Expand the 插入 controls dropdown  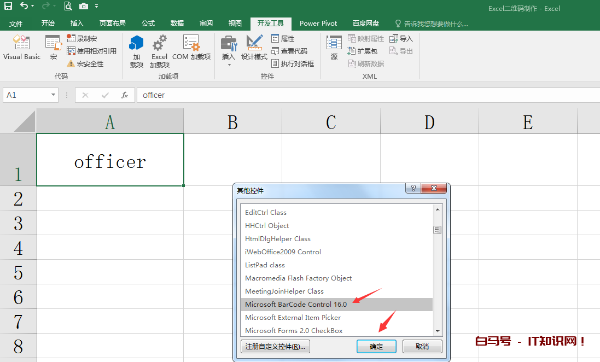point(229,64)
